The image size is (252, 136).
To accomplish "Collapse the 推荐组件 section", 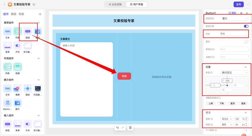I will point(39,23).
